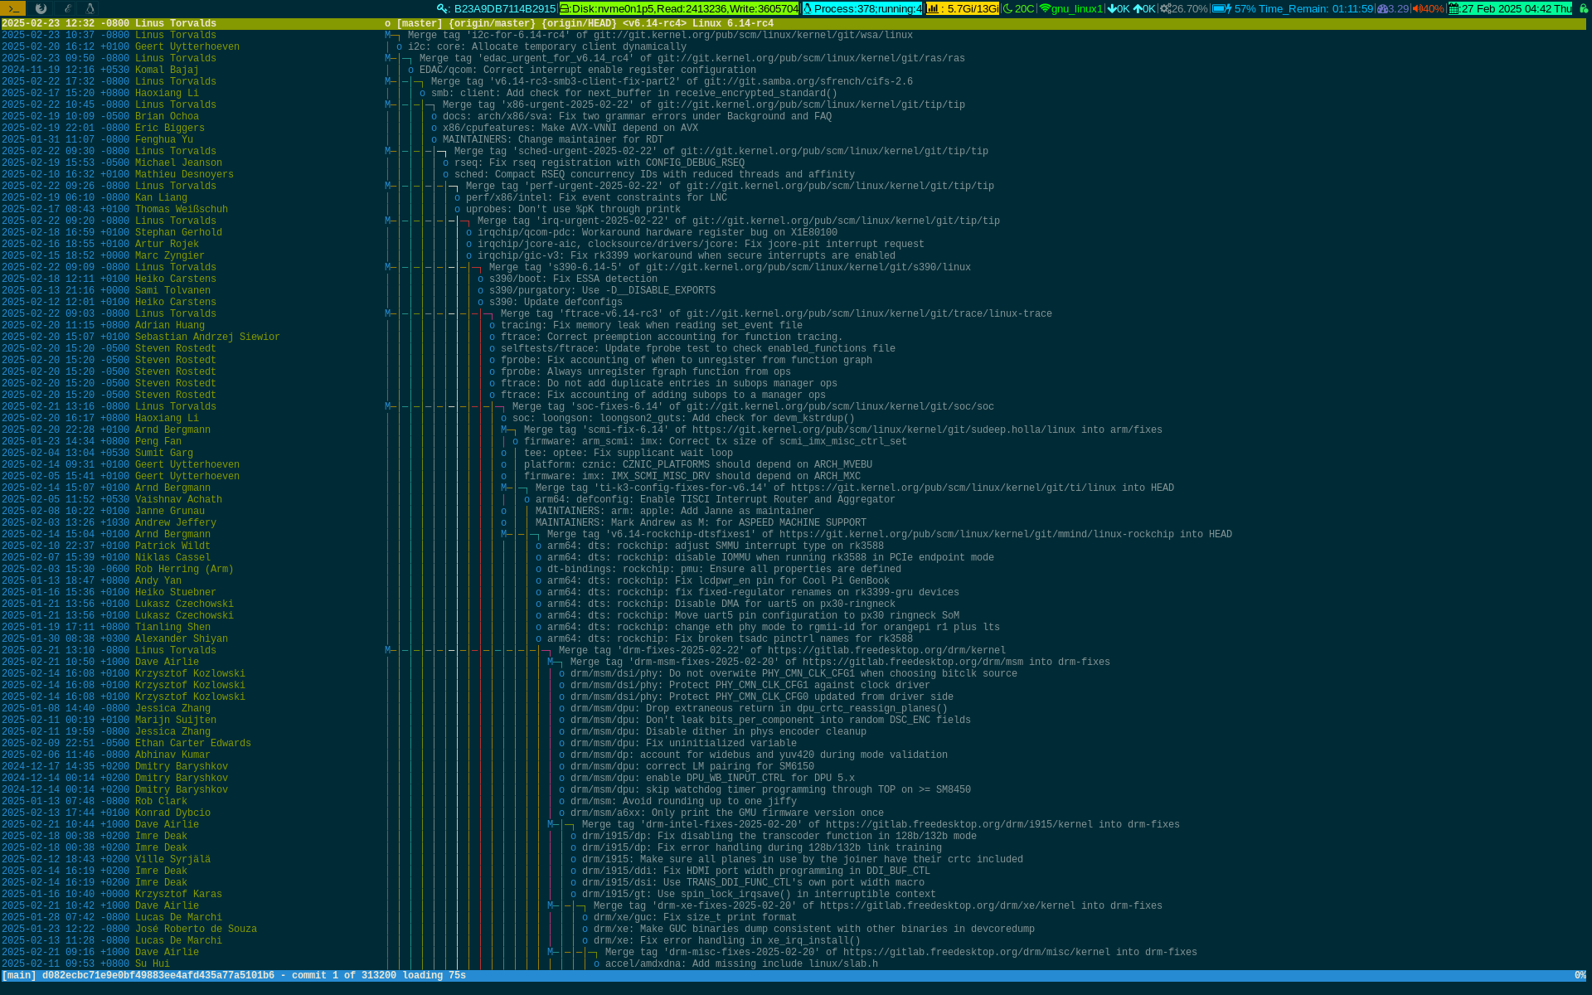Screen dimensions: 1592x995
Task: Open the Firefox workspace icon
Action: point(41,8)
